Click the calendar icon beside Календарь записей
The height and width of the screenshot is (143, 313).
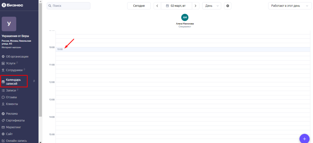pos(3,82)
